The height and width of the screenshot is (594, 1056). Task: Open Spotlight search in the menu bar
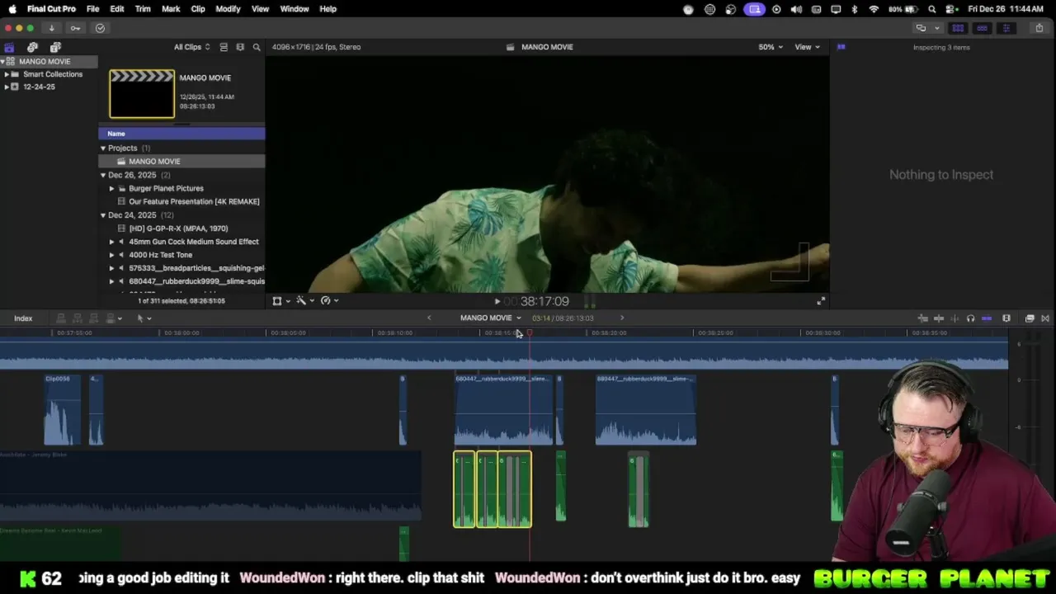click(x=932, y=9)
